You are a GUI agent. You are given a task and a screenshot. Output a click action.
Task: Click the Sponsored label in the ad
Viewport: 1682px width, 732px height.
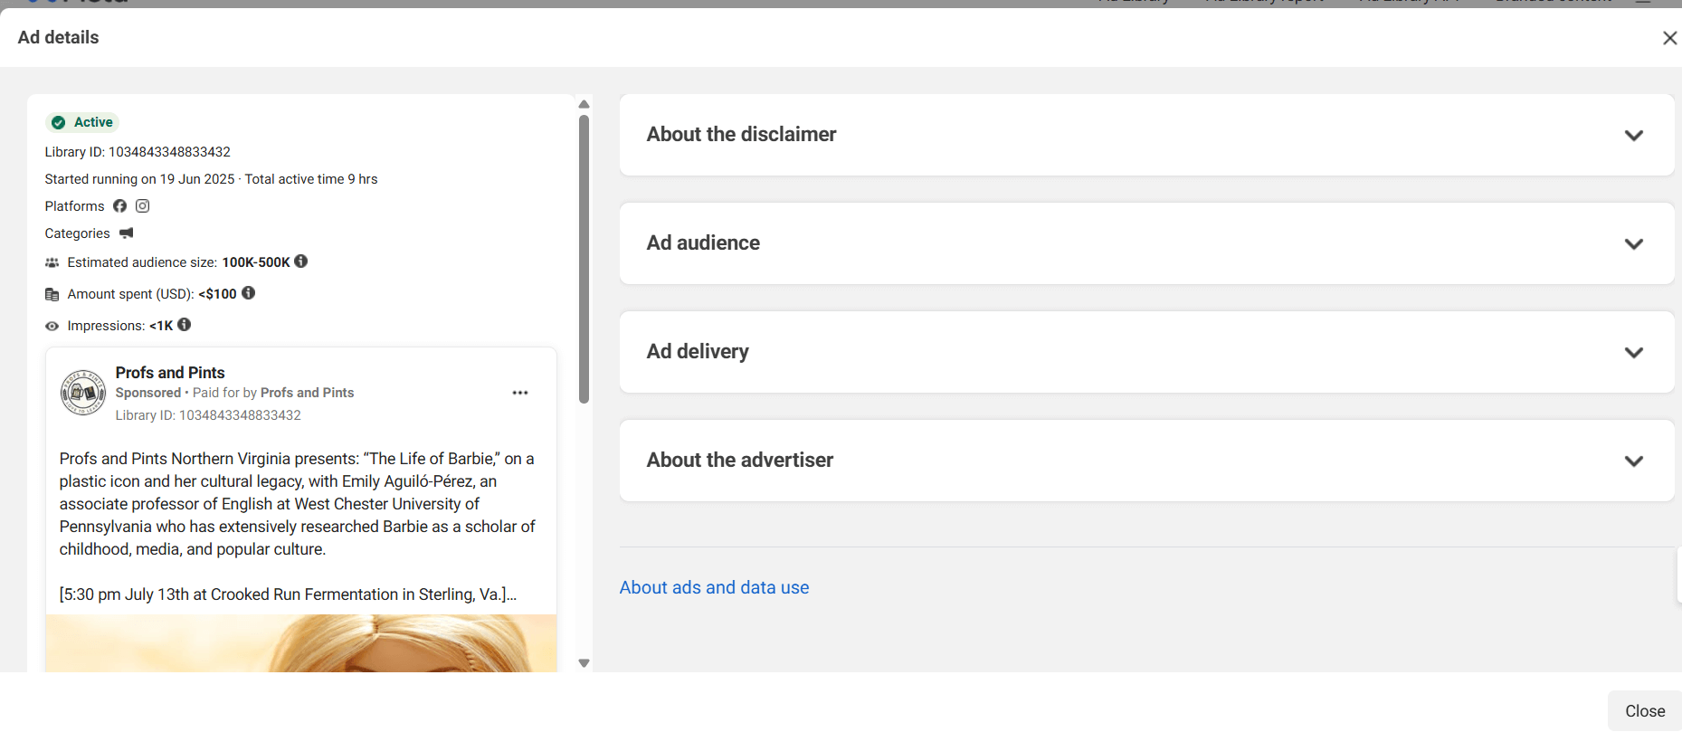point(148,393)
